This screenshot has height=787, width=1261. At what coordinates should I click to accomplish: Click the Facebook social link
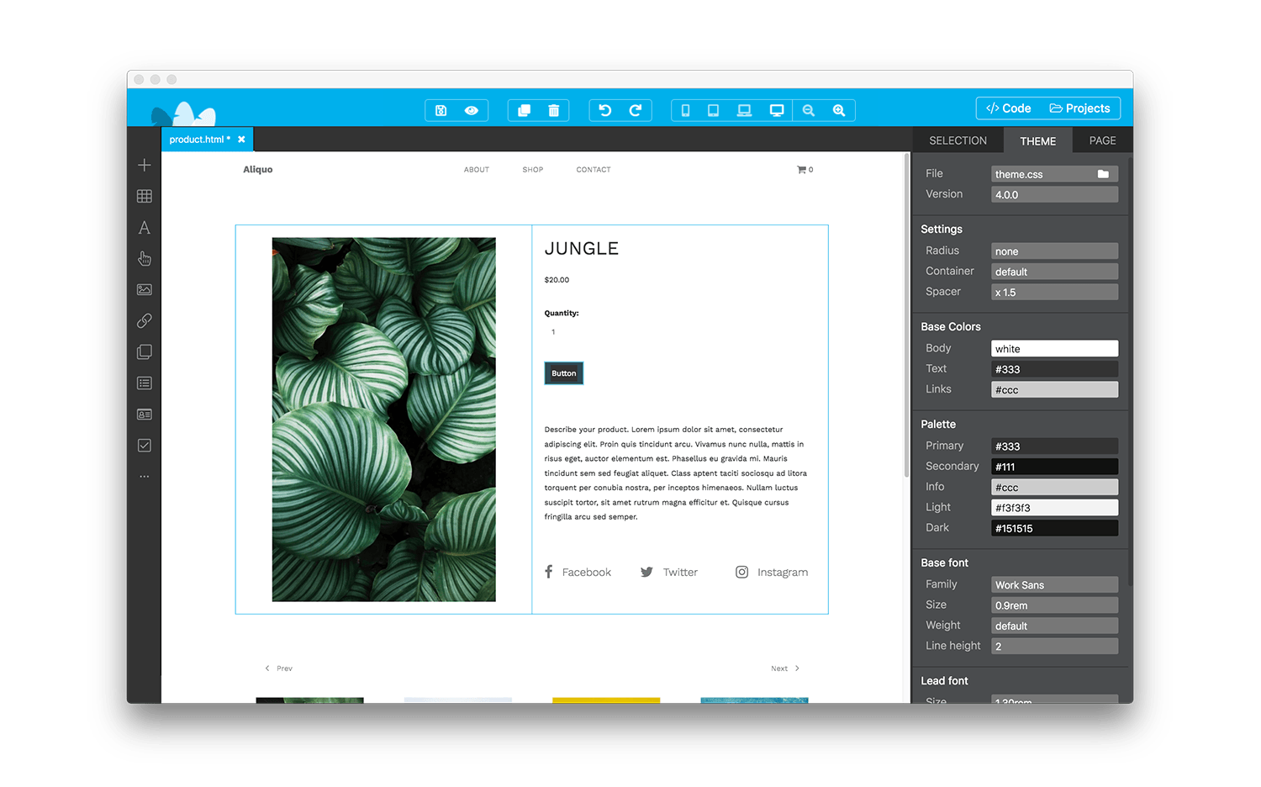coord(578,572)
